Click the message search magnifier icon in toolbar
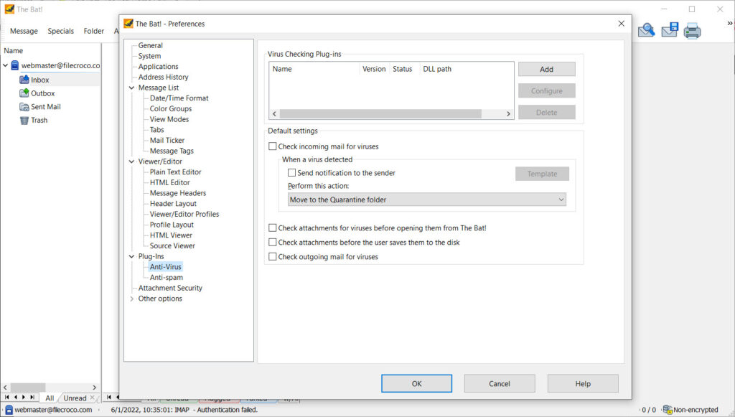 (647, 30)
